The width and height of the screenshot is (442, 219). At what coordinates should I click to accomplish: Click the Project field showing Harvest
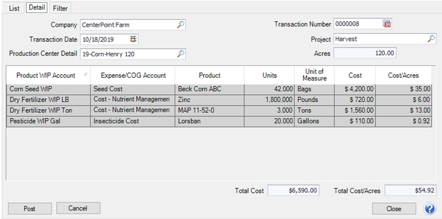pos(384,39)
